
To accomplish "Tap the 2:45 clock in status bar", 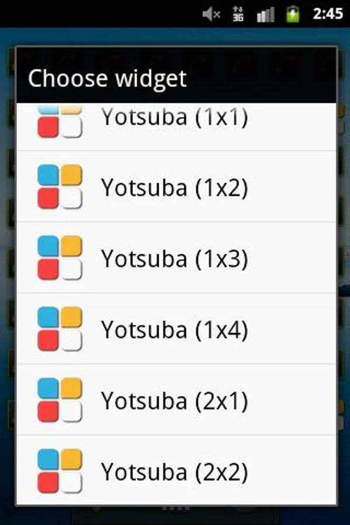I will pyautogui.click(x=328, y=14).
